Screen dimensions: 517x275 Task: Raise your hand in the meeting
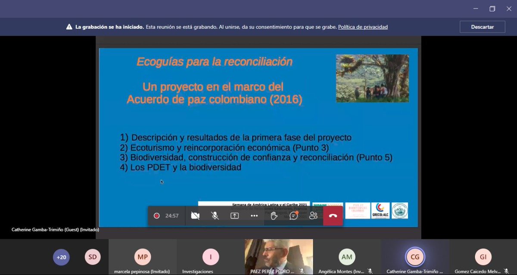(274, 216)
